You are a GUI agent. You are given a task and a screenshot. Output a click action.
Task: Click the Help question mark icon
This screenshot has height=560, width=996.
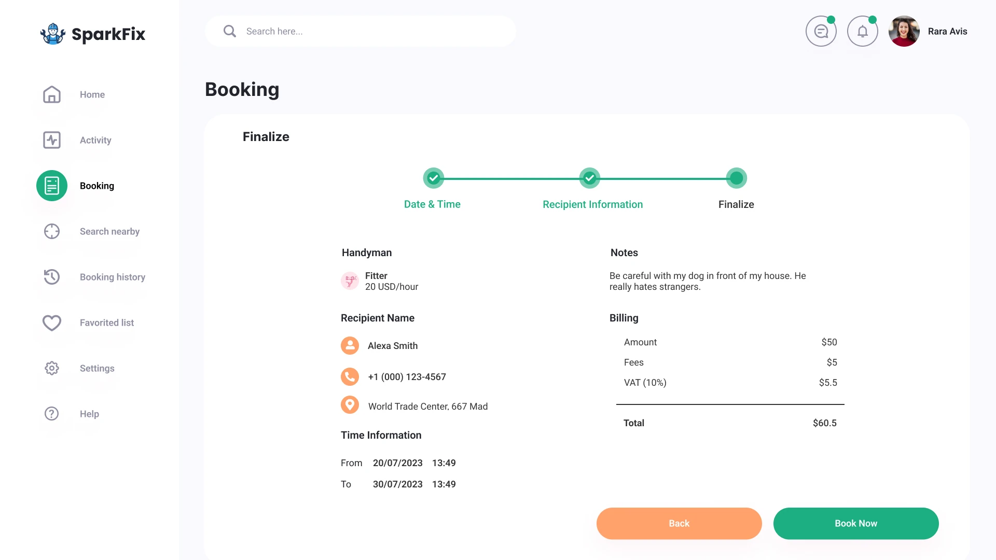(x=52, y=414)
